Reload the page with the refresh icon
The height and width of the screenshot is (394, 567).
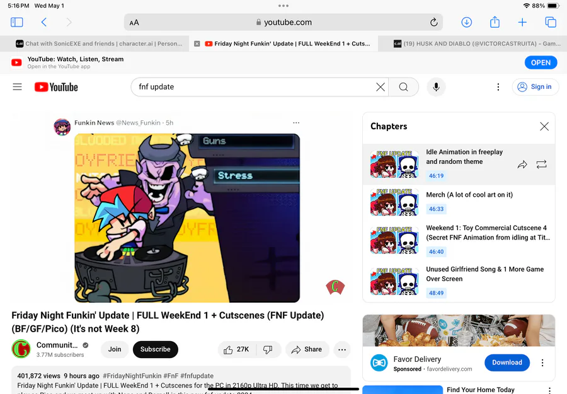[433, 23]
